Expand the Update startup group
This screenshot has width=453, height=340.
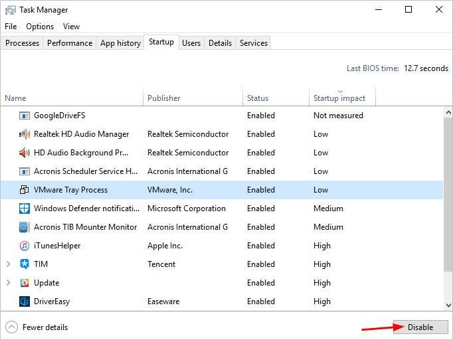9,282
